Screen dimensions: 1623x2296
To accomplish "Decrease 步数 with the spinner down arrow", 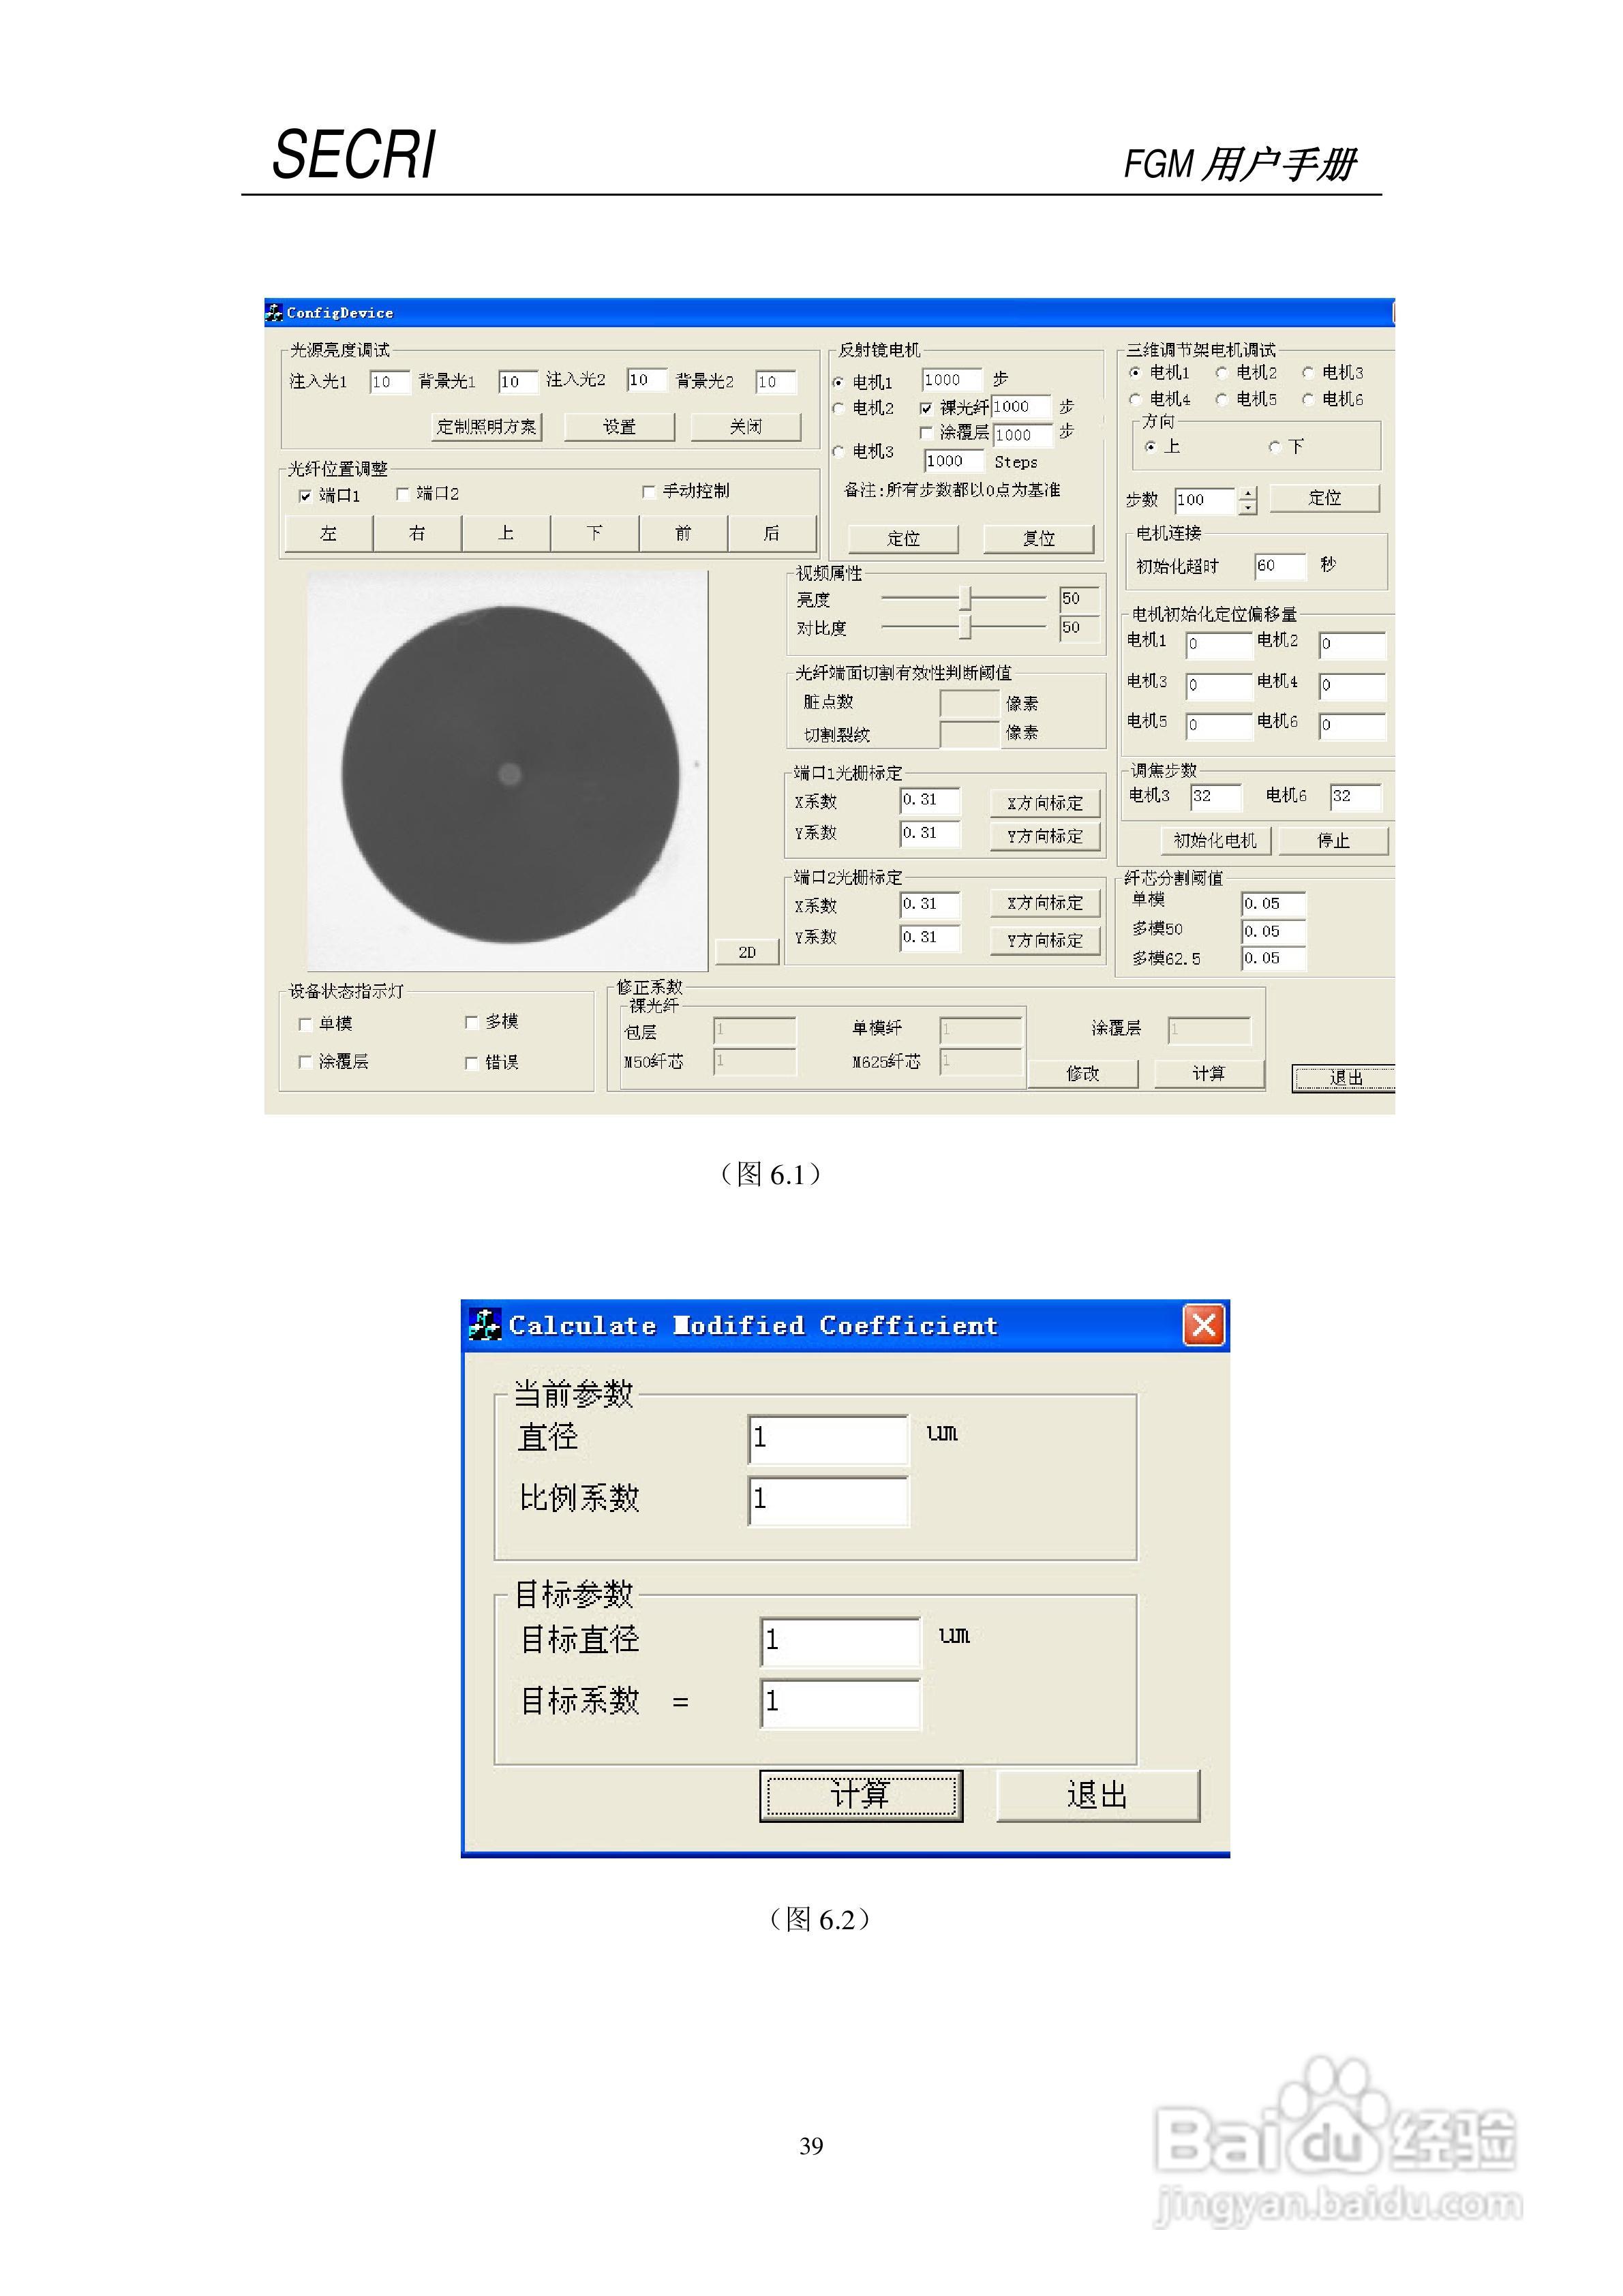I will (1247, 508).
